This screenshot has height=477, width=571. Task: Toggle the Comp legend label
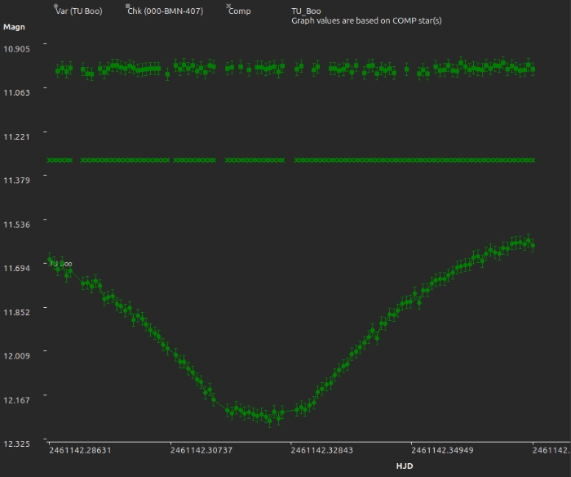coord(240,11)
